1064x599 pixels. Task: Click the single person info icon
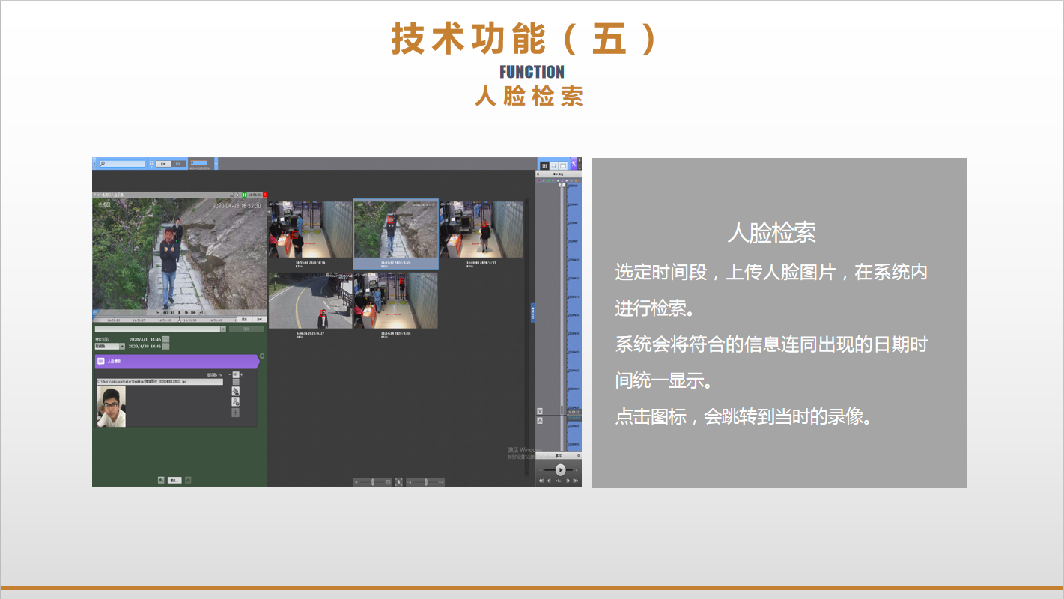(235, 402)
